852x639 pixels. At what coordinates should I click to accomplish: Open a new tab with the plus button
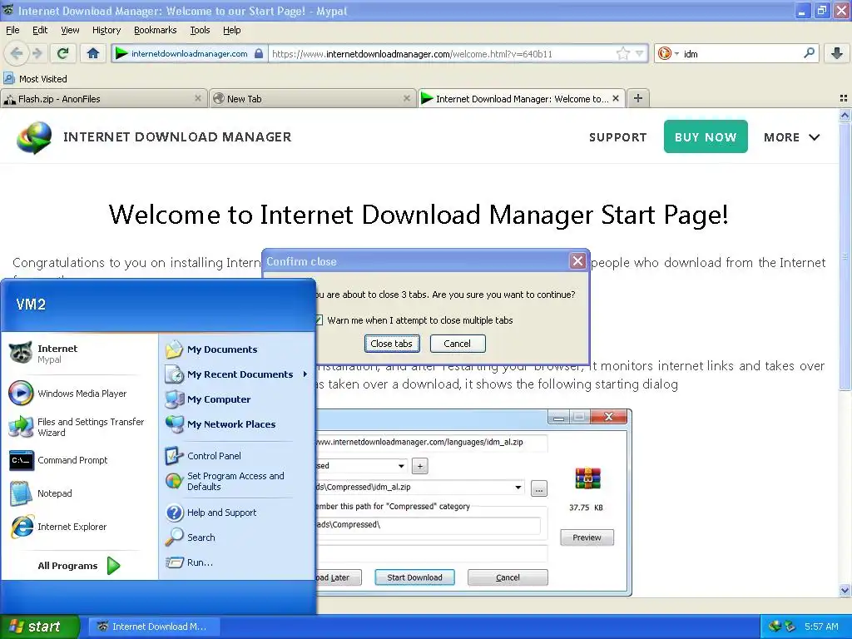click(638, 98)
